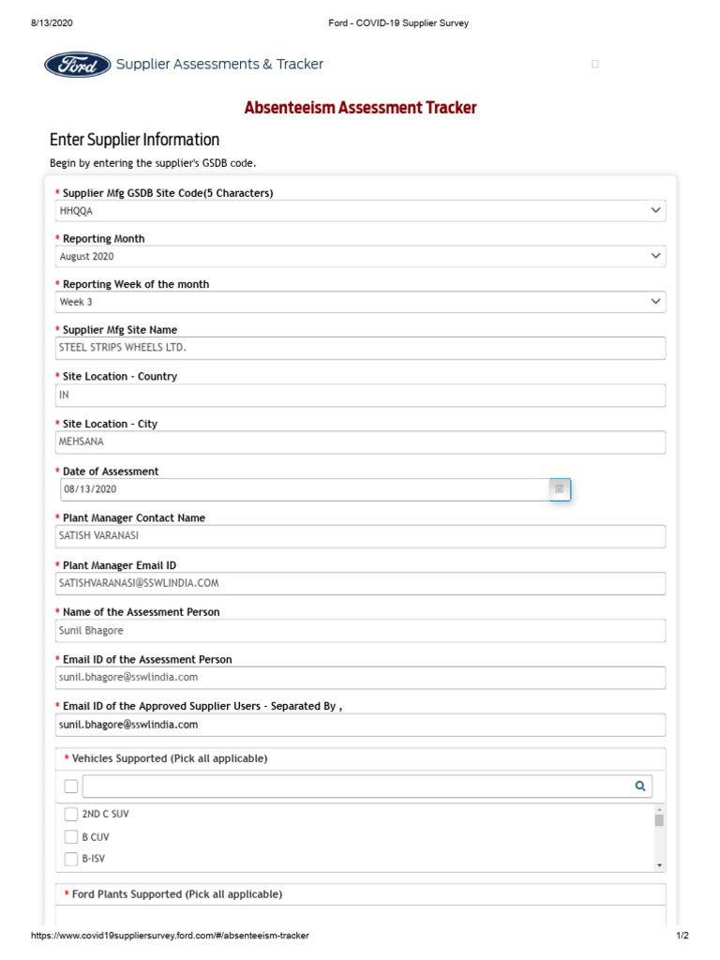Screen dimensions: 720x960
Task: Click the Ford oval logo
Action: pyautogui.click(x=77, y=64)
